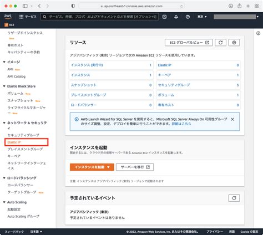Screen dimensions: 263x235
Task: Open Safari downloads icon
Action: tap(231, 6)
